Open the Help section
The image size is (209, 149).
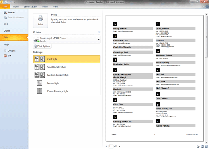(x=6, y=44)
